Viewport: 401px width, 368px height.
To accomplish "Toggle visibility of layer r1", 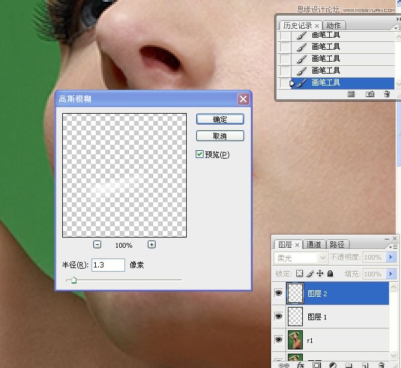I will point(278,340).
